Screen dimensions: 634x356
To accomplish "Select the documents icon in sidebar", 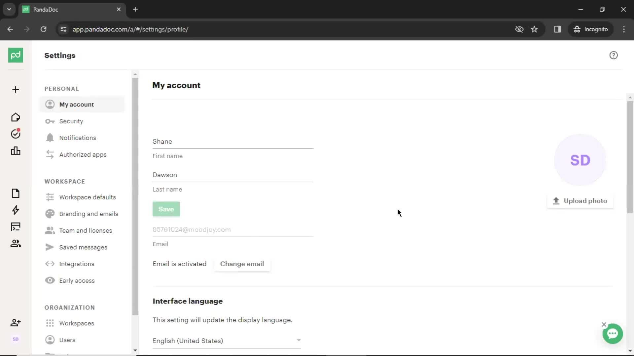I will point(15,193).
